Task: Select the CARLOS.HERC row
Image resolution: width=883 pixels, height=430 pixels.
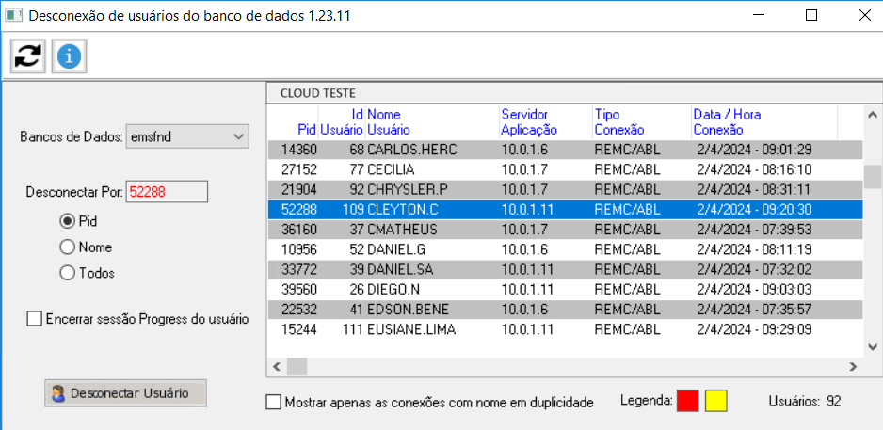Action: [565, 150]
